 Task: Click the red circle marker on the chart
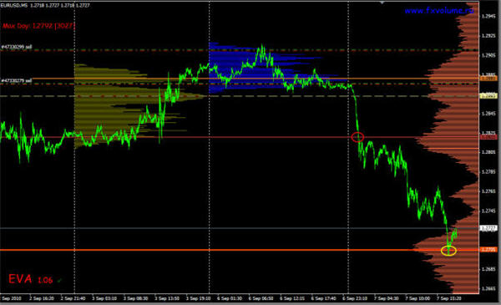(x=357, y=137)
